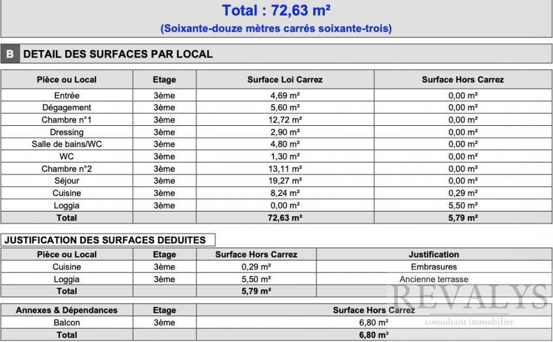The height and width of the screenshot is (342, 553).
Task: Click the "Total : 72,63 m²" blue heading
Action: (x=276, y=10)
